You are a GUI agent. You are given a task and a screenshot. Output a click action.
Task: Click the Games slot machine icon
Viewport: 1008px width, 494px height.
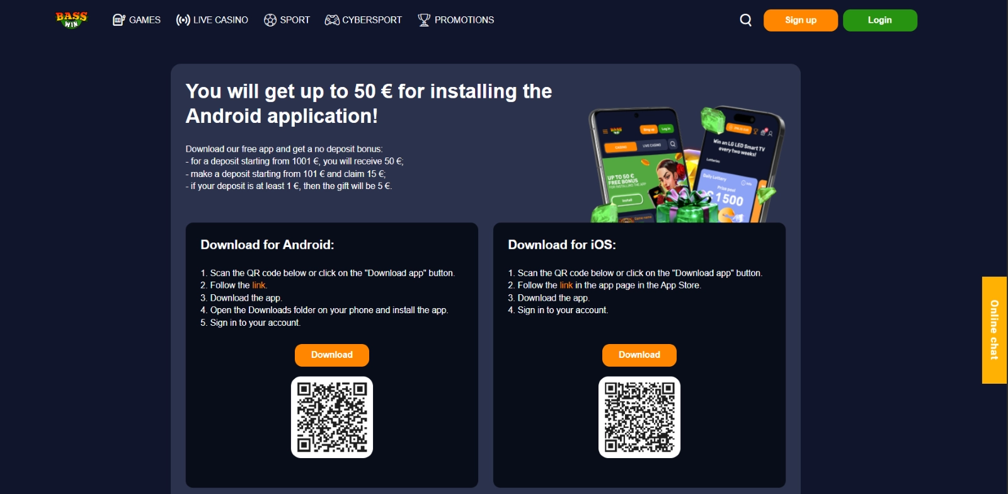[118, 20]
